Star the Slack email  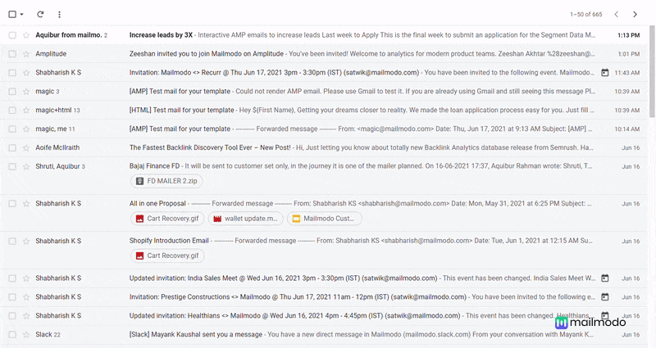[26, 335]
